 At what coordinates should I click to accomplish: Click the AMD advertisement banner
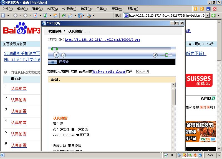click(201, 106)
